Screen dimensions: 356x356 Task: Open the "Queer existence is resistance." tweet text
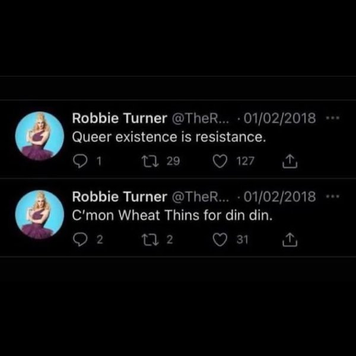168,136
